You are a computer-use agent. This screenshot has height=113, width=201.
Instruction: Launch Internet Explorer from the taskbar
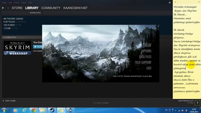[x=24, y=110]
